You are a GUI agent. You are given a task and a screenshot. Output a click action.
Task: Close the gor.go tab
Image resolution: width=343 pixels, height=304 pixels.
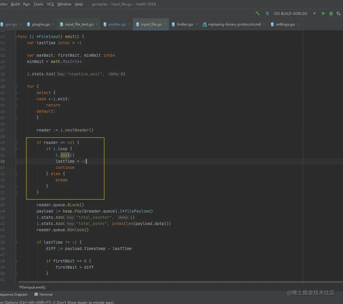click(21, 24)
